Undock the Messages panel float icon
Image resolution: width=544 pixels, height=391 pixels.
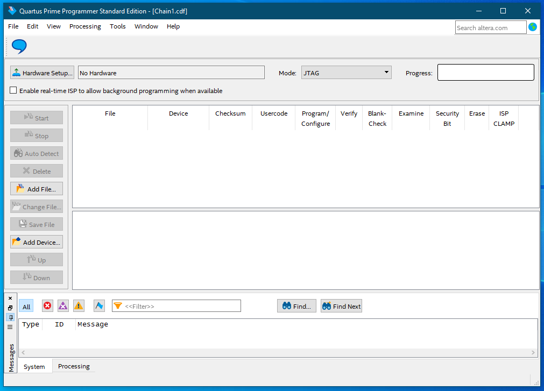pyautogui.click(x=10, y=308)
